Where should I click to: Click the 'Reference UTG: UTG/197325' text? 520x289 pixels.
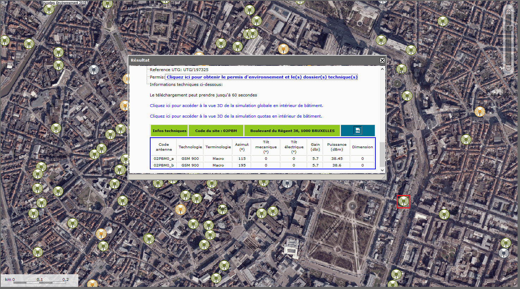179,70
